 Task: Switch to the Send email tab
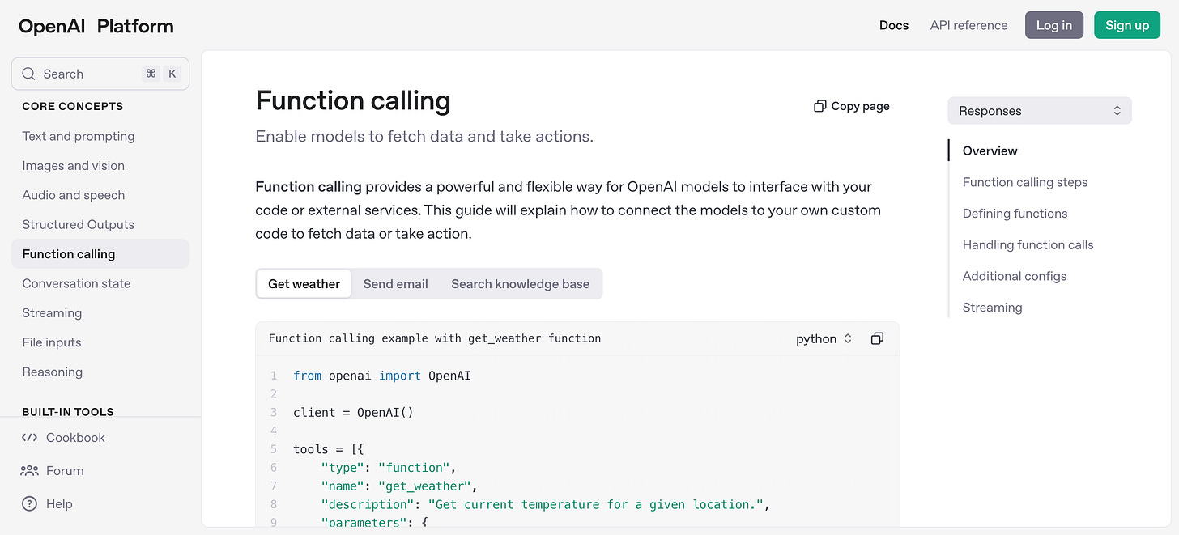(395, 284)
